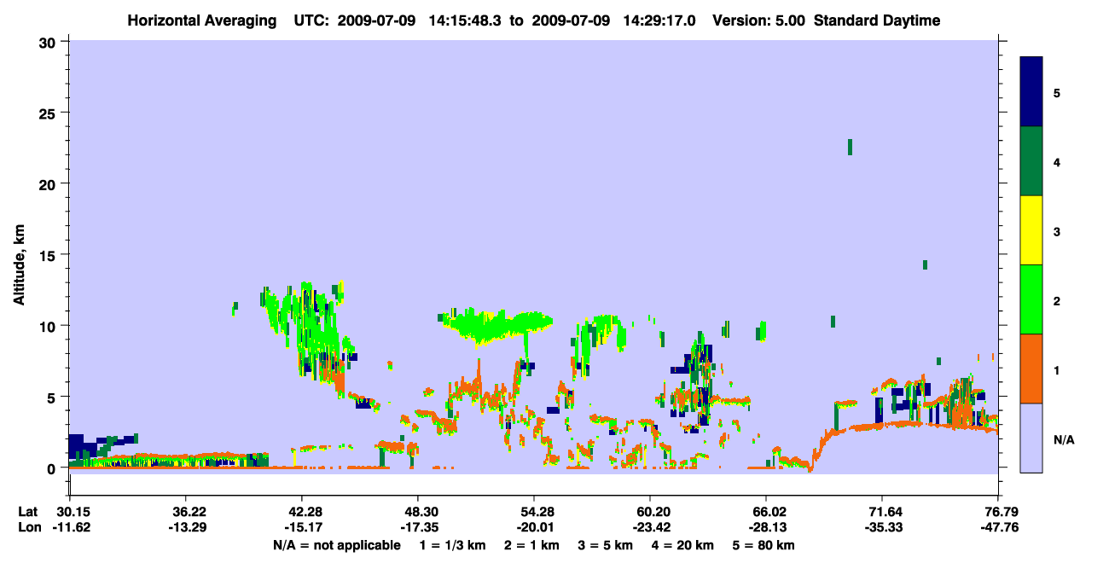Click longitude value -13.29
This screenshot has width=1109, height=569.
point(185,527)
